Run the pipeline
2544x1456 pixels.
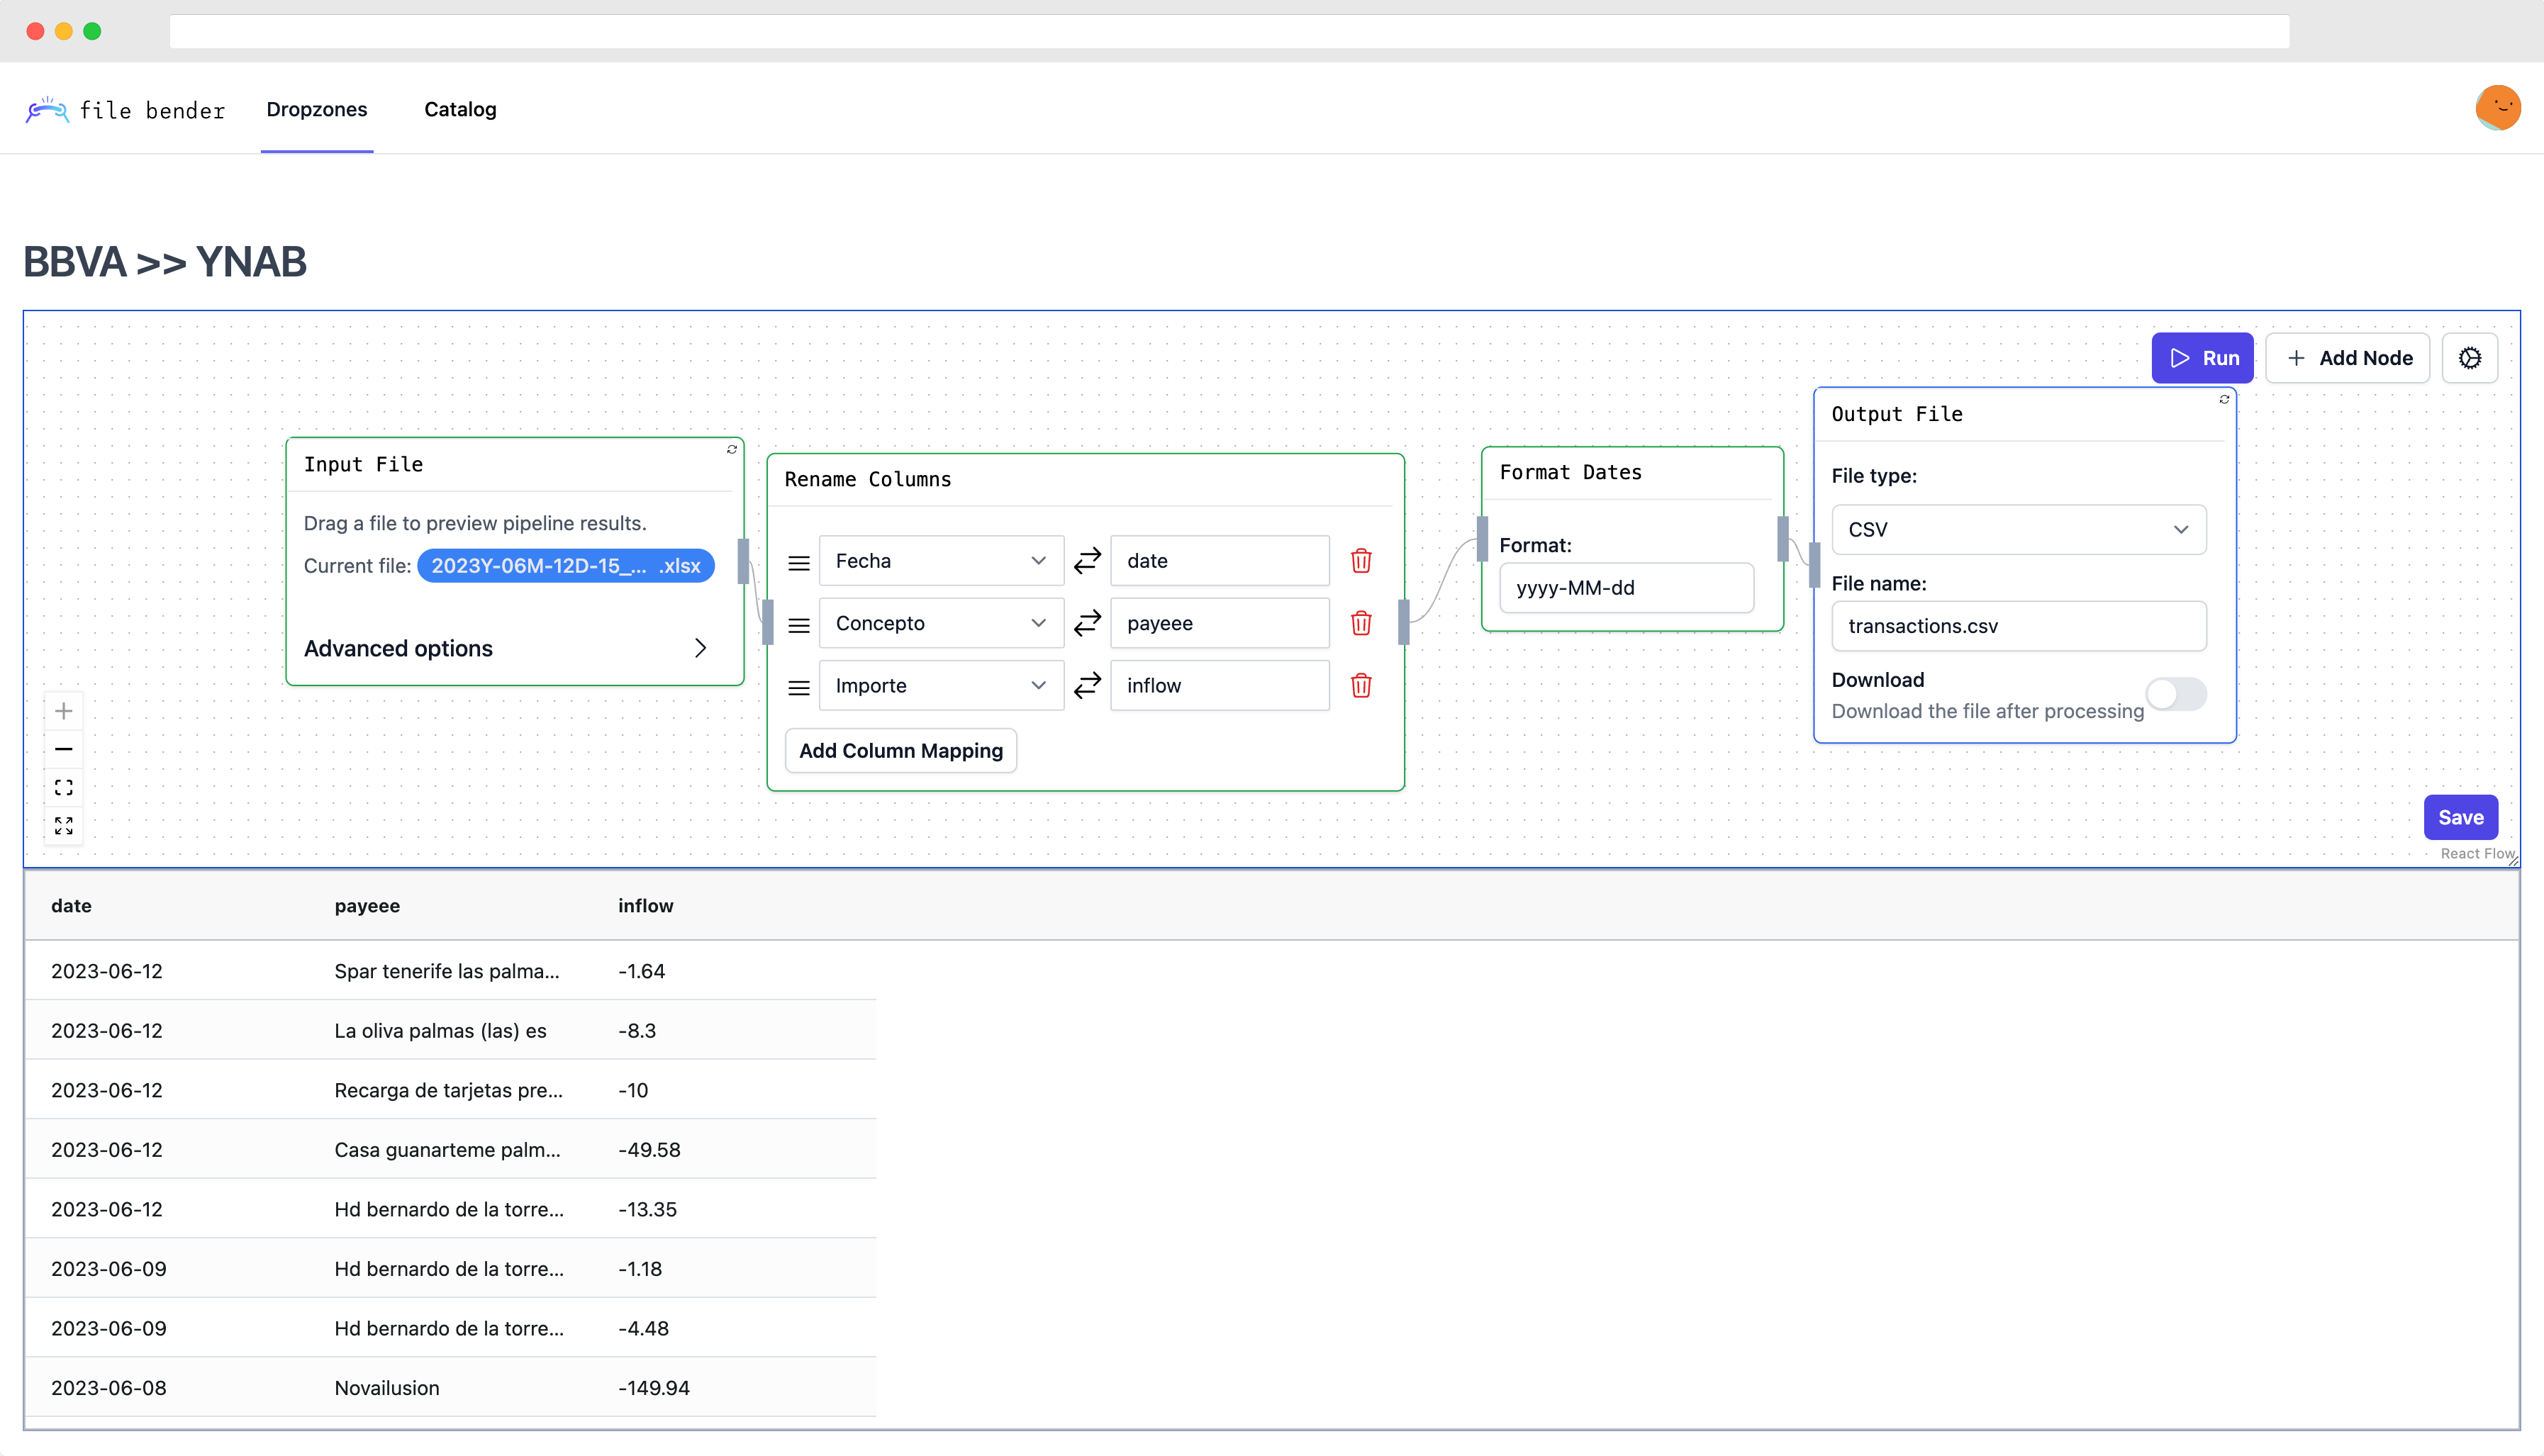pos(2202,358)
